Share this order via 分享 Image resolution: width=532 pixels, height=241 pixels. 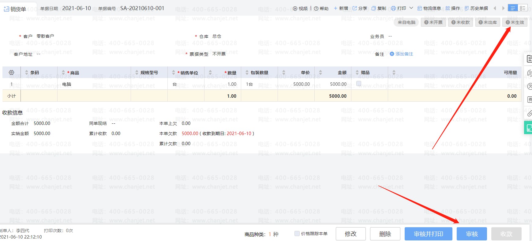coord(360,8)
